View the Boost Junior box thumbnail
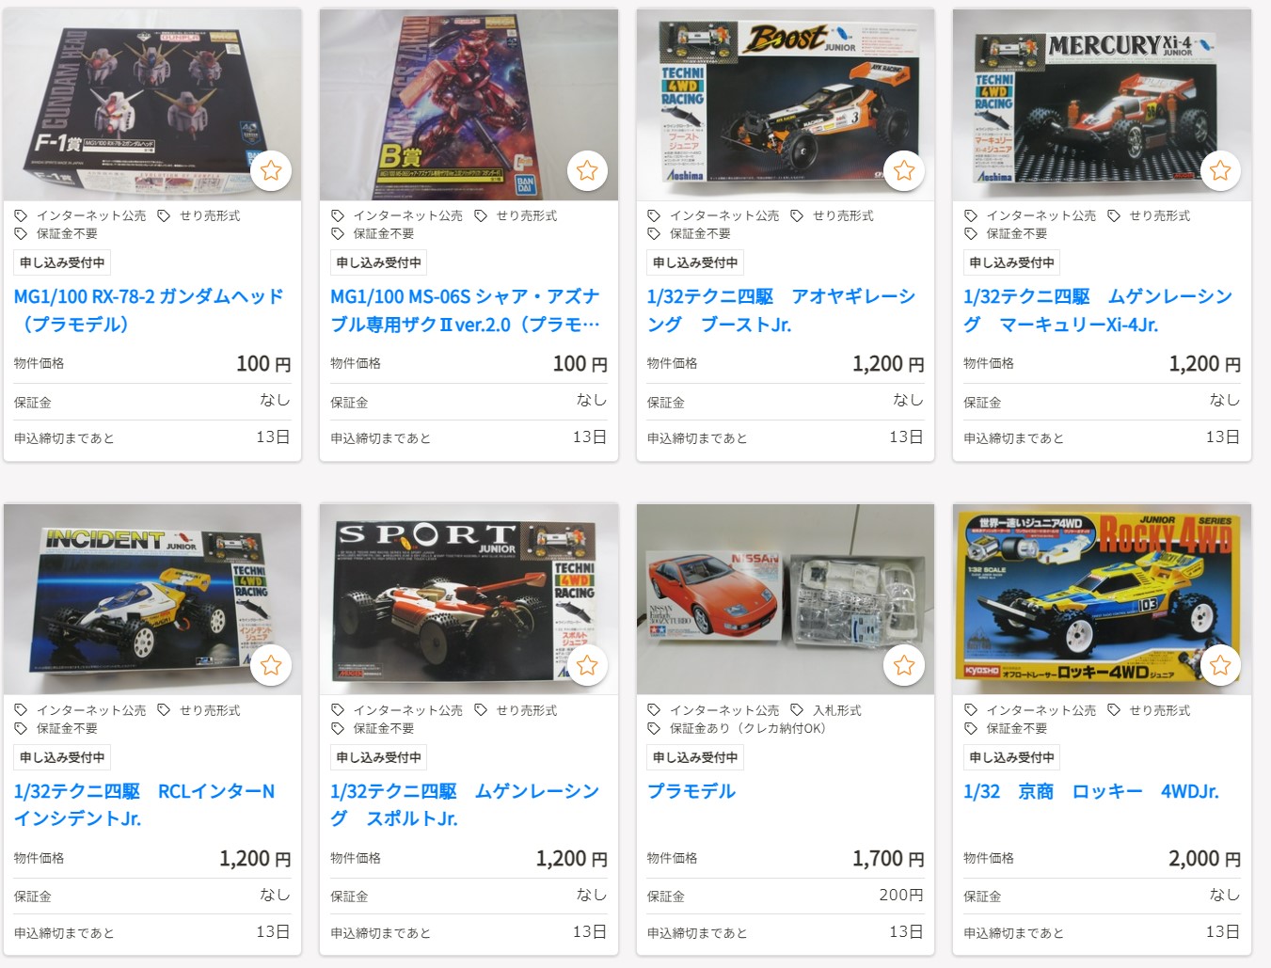Image resolution: width=1271 pixels, height=968 pixels. [x=786, y=104]
